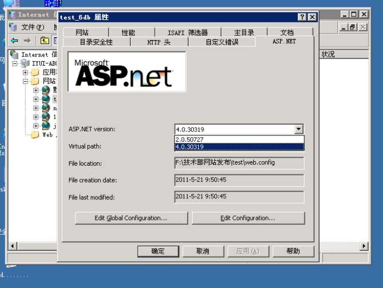Click Edit Global Configuration button

tap(131, 218)
